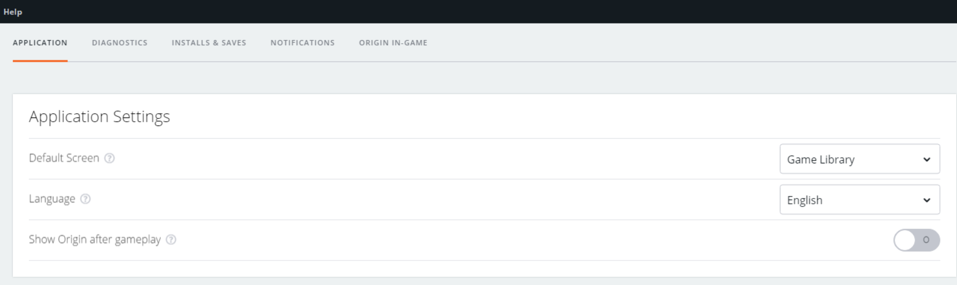Click the chevron arrow on English dropdown
The image size is (957, 285).
click(927, 200)
